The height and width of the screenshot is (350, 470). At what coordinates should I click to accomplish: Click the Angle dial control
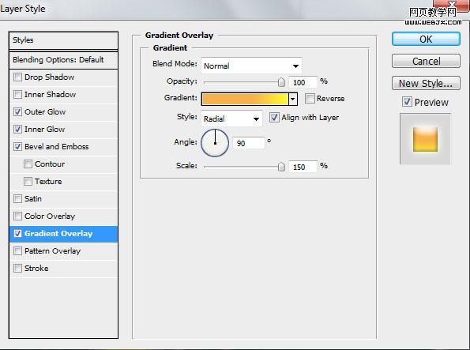[x=215, y=143]
